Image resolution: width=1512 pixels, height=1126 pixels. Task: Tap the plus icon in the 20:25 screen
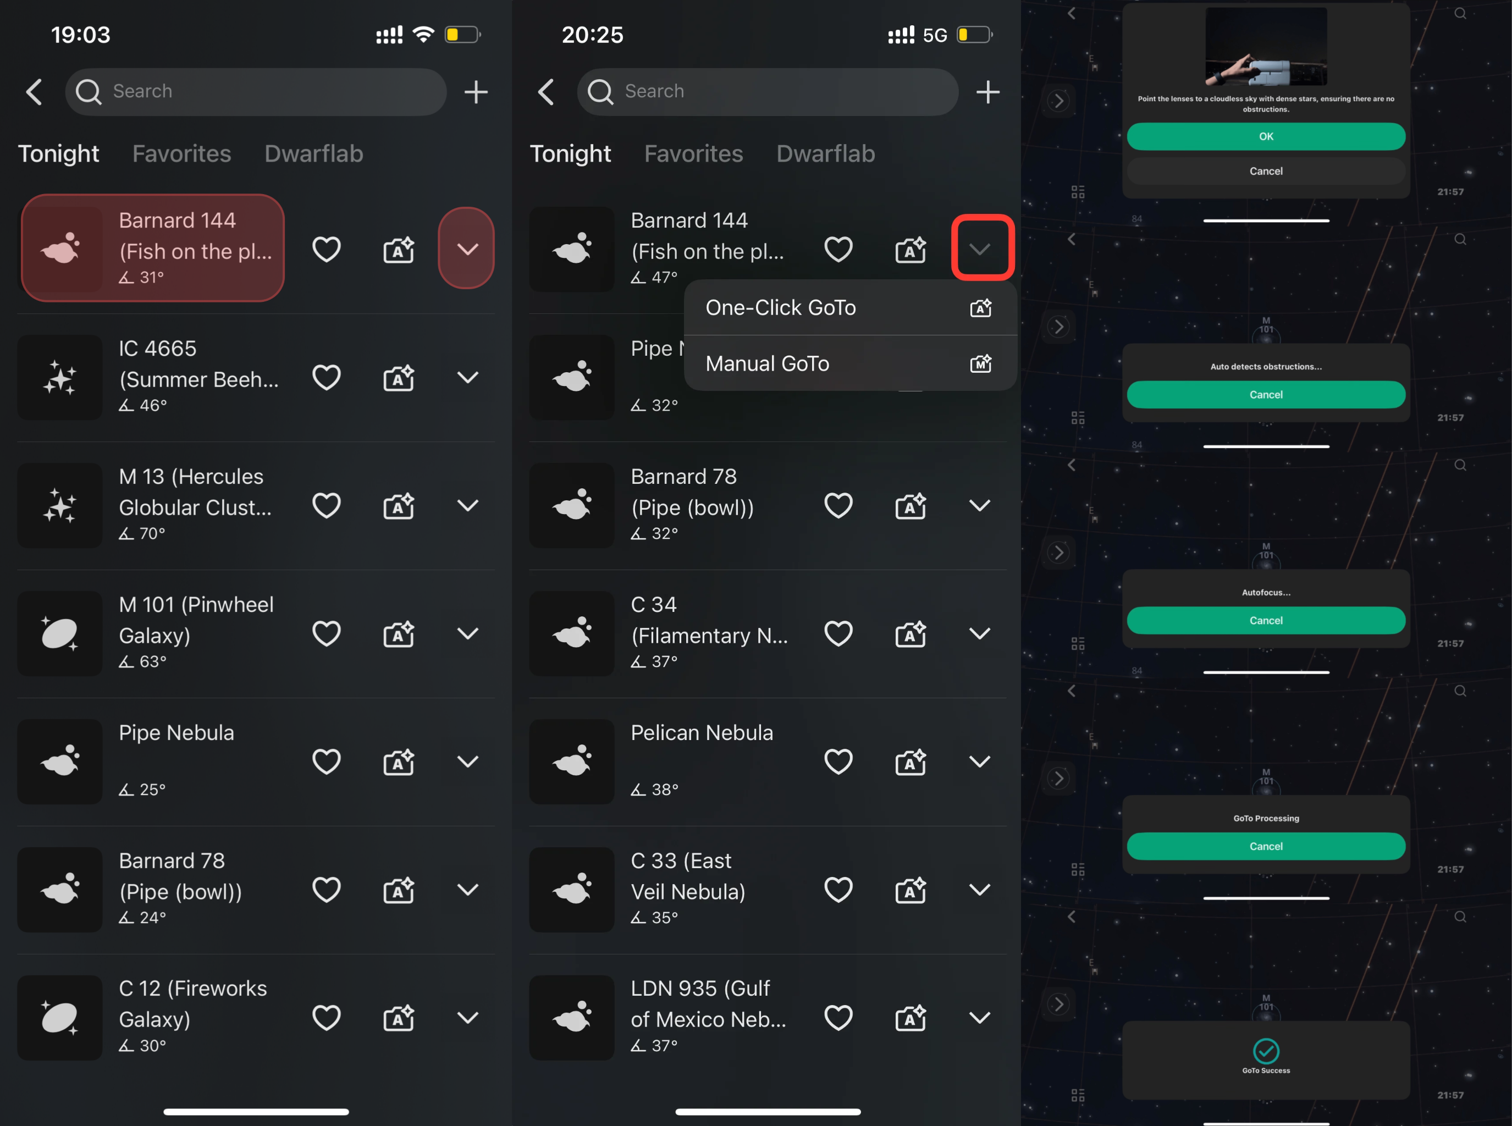point(988,92)
